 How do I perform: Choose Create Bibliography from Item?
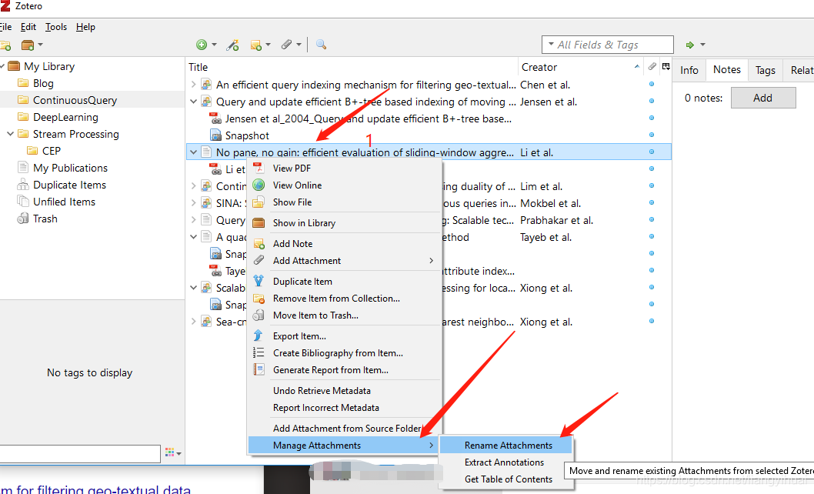pyautogui.click(x=344, y=353)
